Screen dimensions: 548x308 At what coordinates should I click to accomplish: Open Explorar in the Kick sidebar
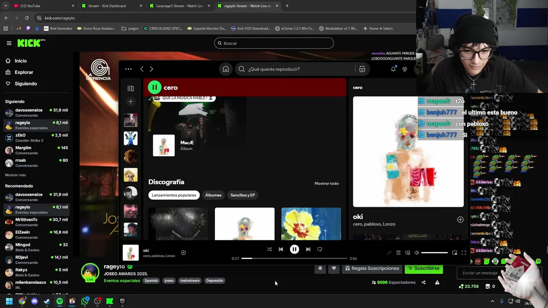[x=24, y=72]
